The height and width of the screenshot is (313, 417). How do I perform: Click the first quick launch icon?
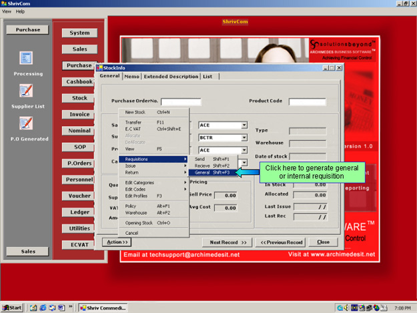[x=33, y=308]
